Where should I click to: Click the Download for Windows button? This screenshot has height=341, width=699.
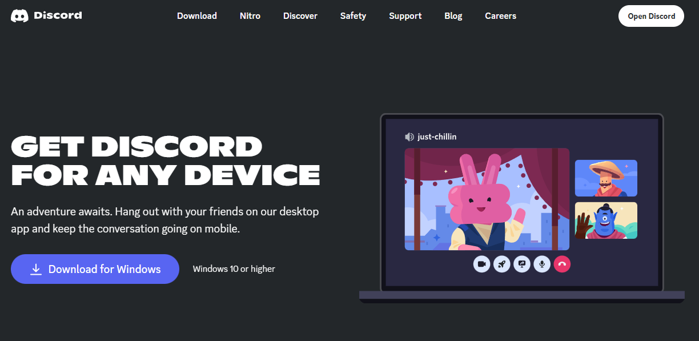tap(95, 269)
